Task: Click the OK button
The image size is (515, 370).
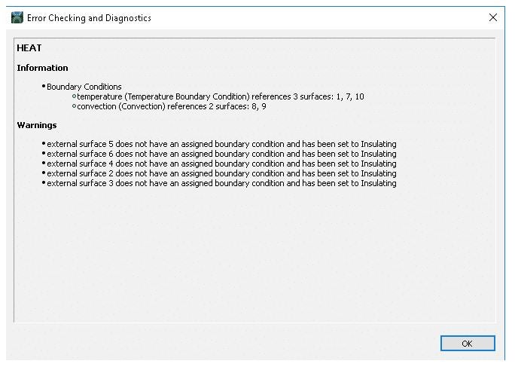Action: point(467,343)
